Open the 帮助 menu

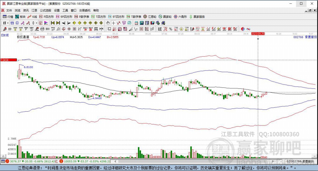coord(96,10)
